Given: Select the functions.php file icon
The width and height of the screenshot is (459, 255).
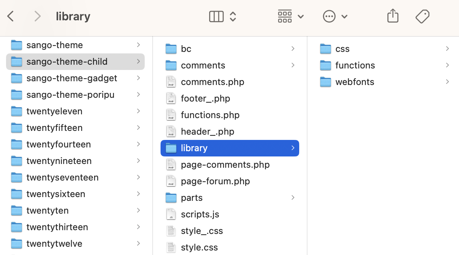Looking at the screenshot, I should (171, 115).
